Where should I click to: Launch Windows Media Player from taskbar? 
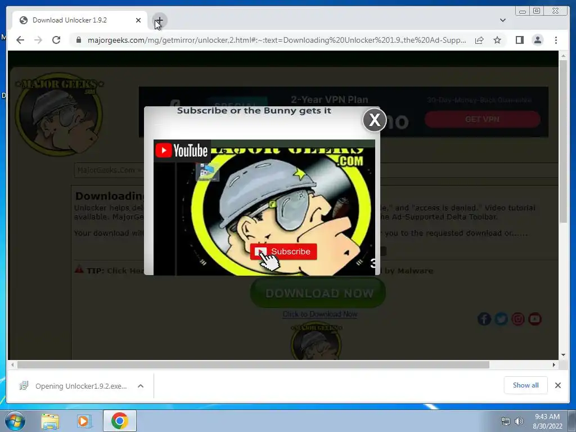click(x=84, y=421)
